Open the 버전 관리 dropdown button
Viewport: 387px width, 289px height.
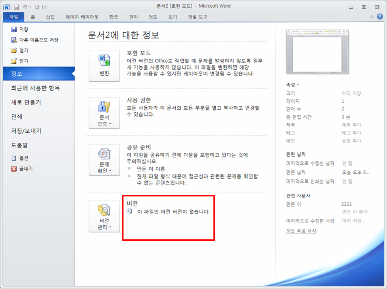point(104,216)
